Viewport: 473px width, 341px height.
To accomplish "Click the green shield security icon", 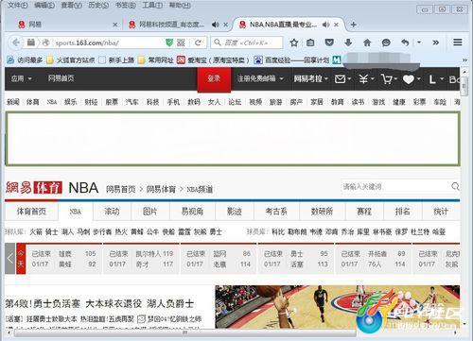I will pyautogui.click(x=169, y=43).
